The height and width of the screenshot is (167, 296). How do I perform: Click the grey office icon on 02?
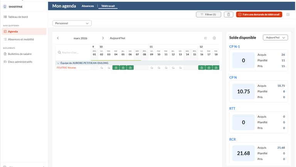102,68
